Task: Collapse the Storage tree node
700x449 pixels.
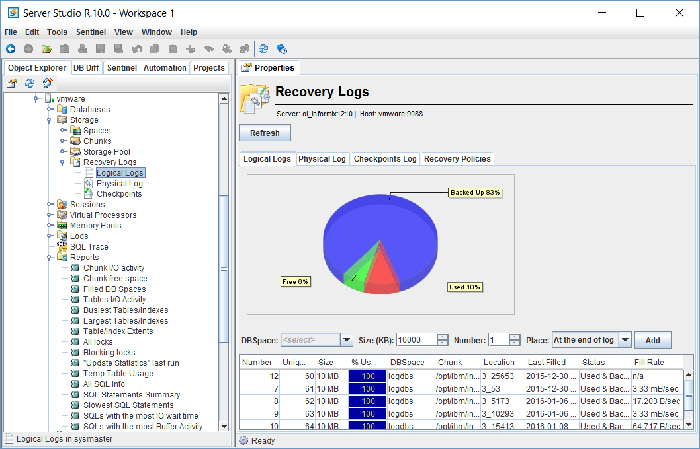Action: pyautogui.click(x=49, y=120)
